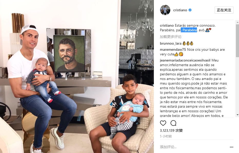Like the post with the heart icon
The image size is (239, 153).
[163, 123]
